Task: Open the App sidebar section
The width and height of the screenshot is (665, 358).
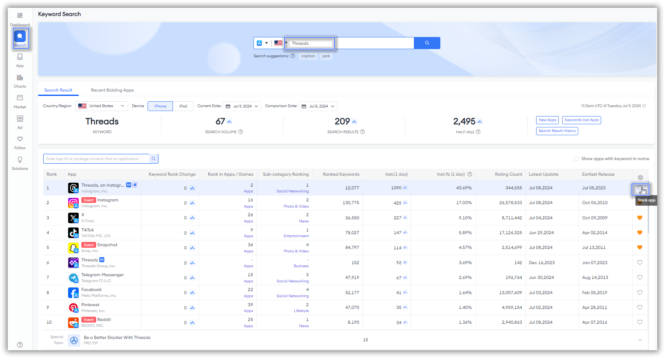Action: pyautogui.click(x=20, y=60)
